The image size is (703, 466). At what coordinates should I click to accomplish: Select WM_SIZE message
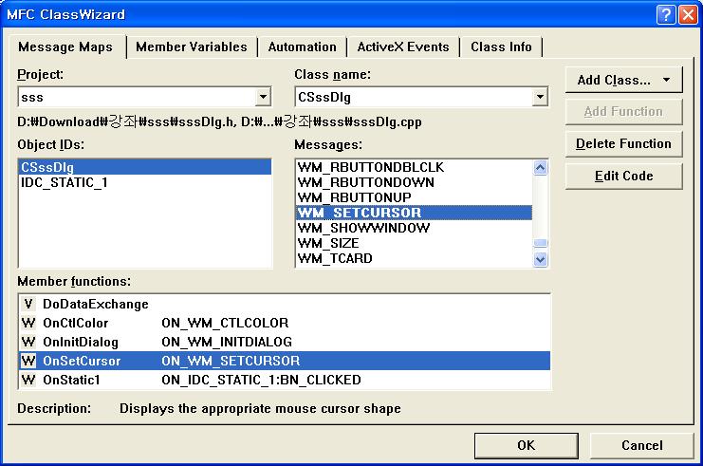tap(415, 243)
